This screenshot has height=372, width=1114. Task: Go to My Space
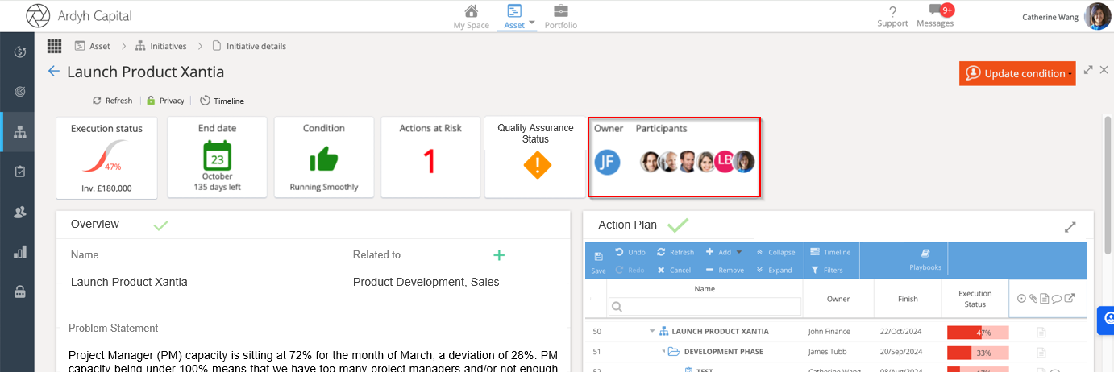471,16
